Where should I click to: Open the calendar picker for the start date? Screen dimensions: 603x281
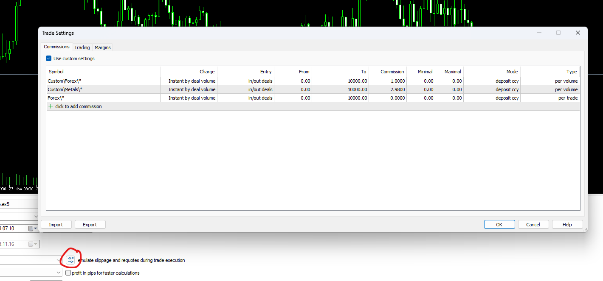tap(33, 228)
